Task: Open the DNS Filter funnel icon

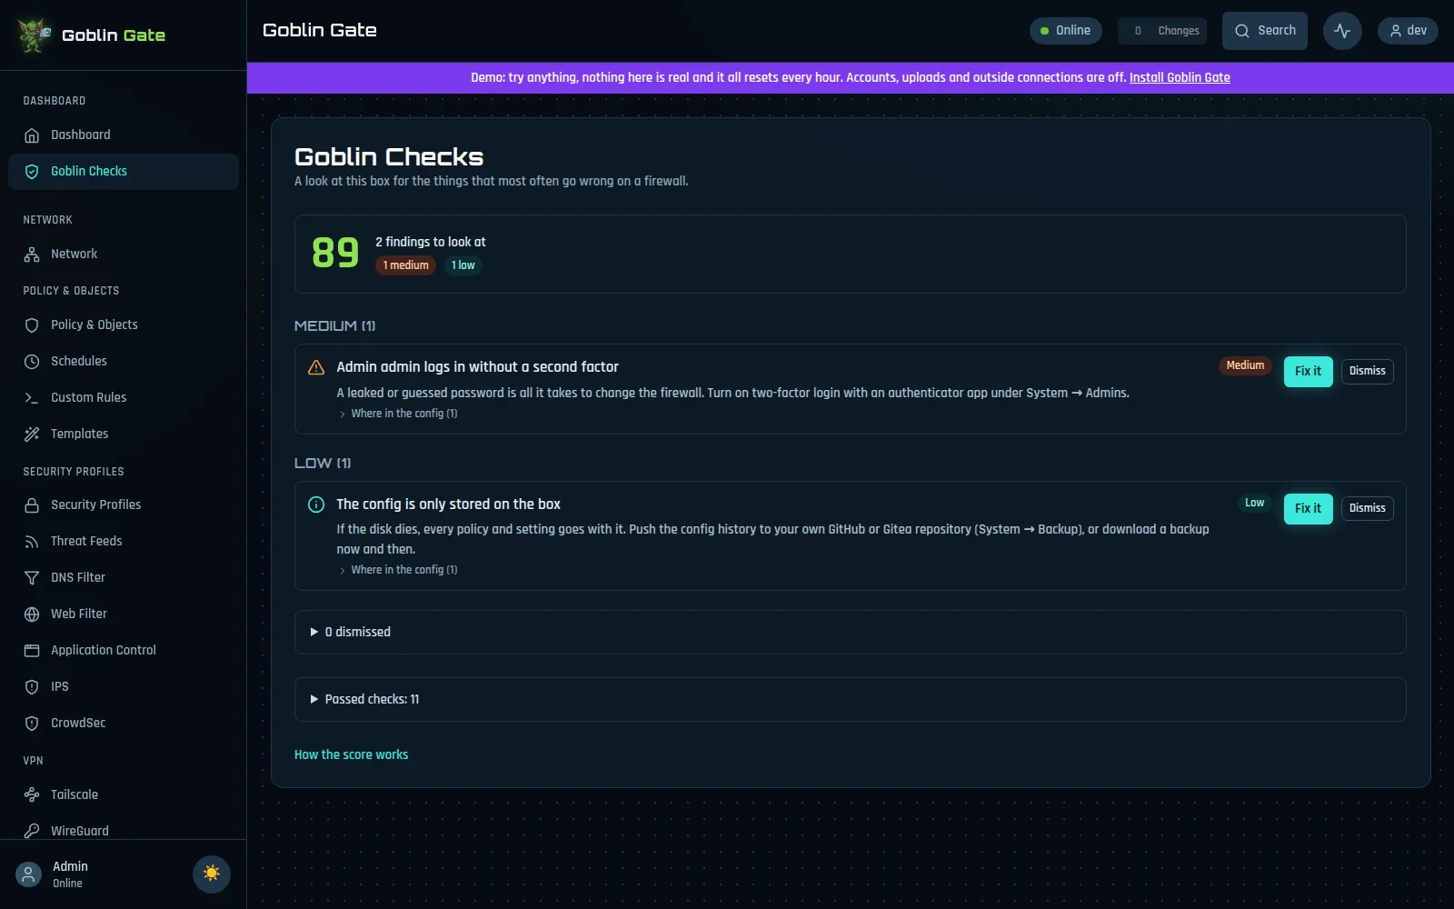Action: click(32, 578)
